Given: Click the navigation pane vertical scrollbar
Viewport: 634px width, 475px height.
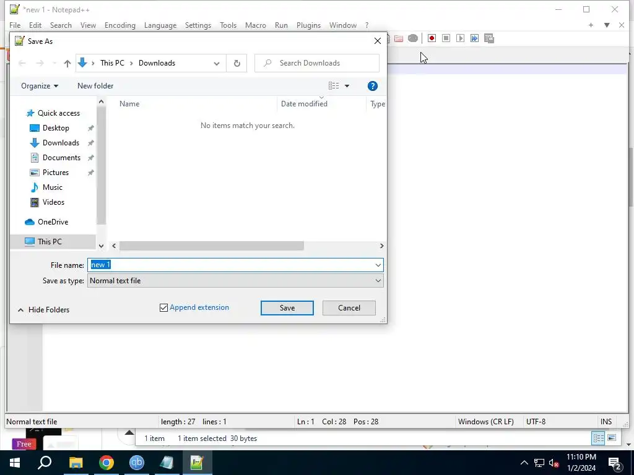Looking at the screenshot, I should pyautogui.click(x=101, y=165).
